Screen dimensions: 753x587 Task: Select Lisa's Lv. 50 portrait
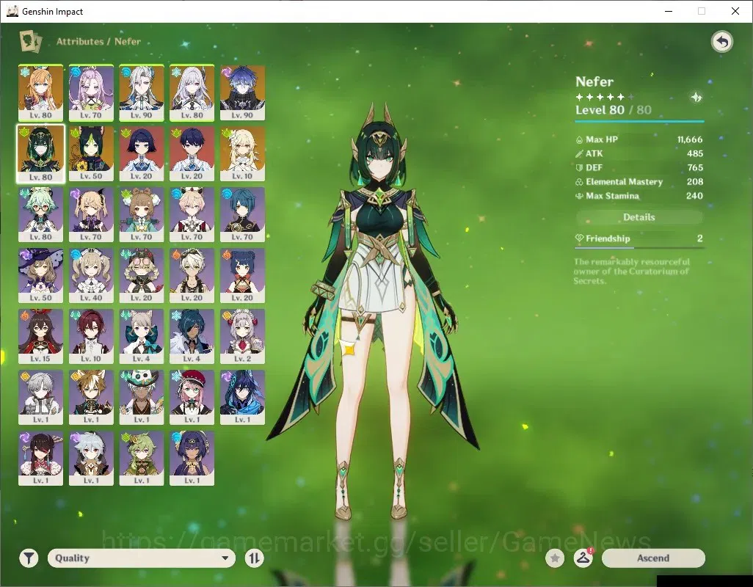click(41, 275)
